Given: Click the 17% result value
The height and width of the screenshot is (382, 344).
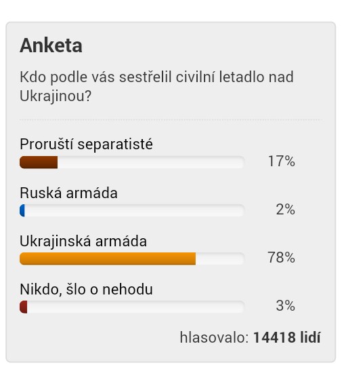Looking at the screenshot, I should point(281,161).
